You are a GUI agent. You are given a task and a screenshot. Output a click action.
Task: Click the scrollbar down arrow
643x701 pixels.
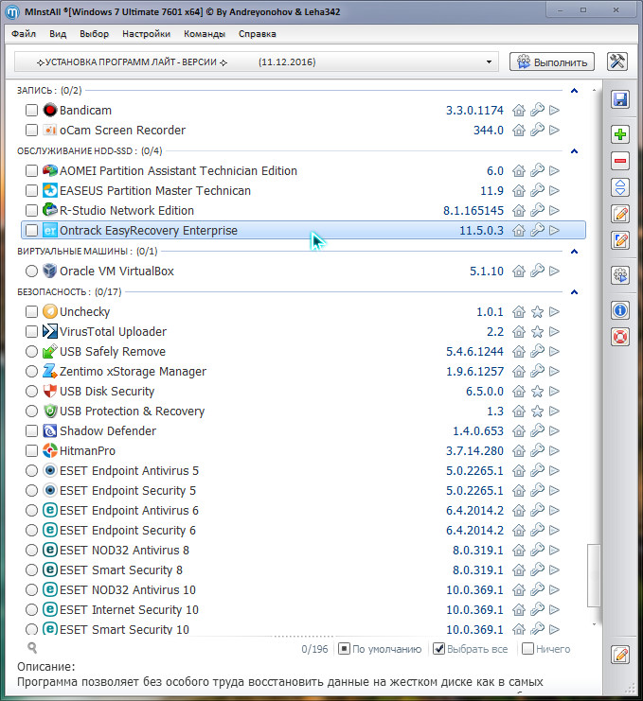point(594,624)
